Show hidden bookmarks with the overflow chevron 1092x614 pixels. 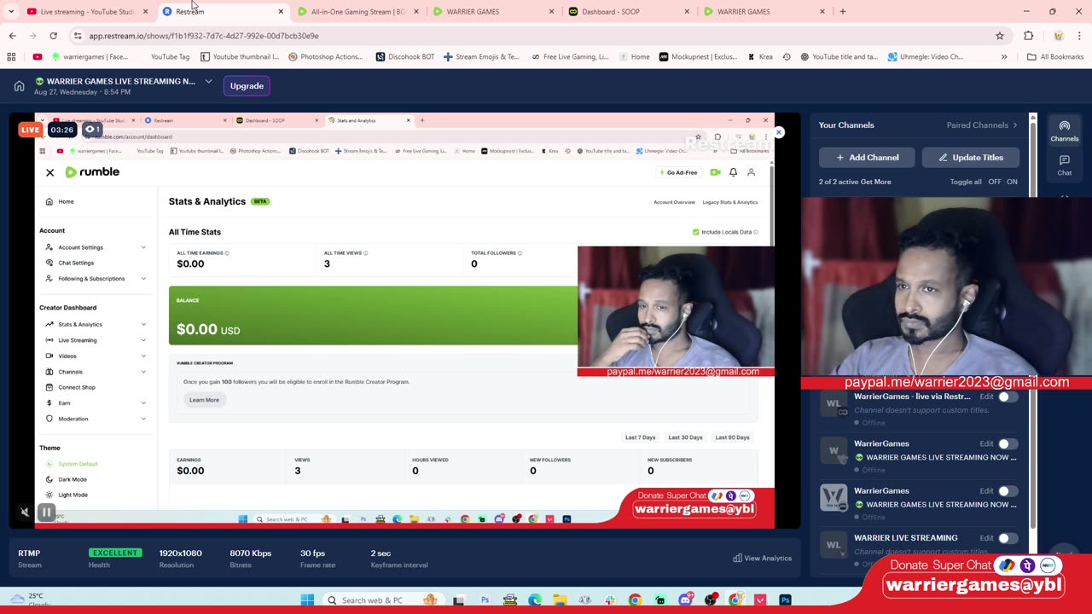pos(1004,56)
